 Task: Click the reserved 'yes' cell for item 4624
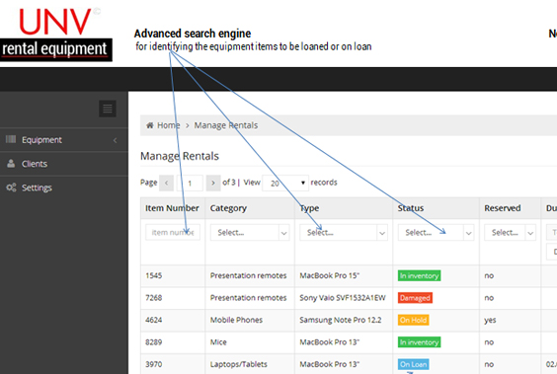[490, 321]
